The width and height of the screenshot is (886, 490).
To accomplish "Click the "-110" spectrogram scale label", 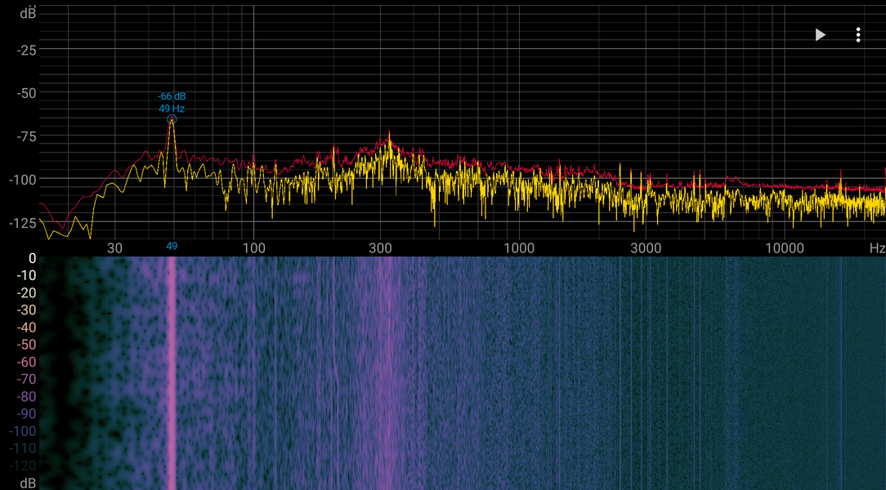I will pyautogui.click(x=23, y=448).
